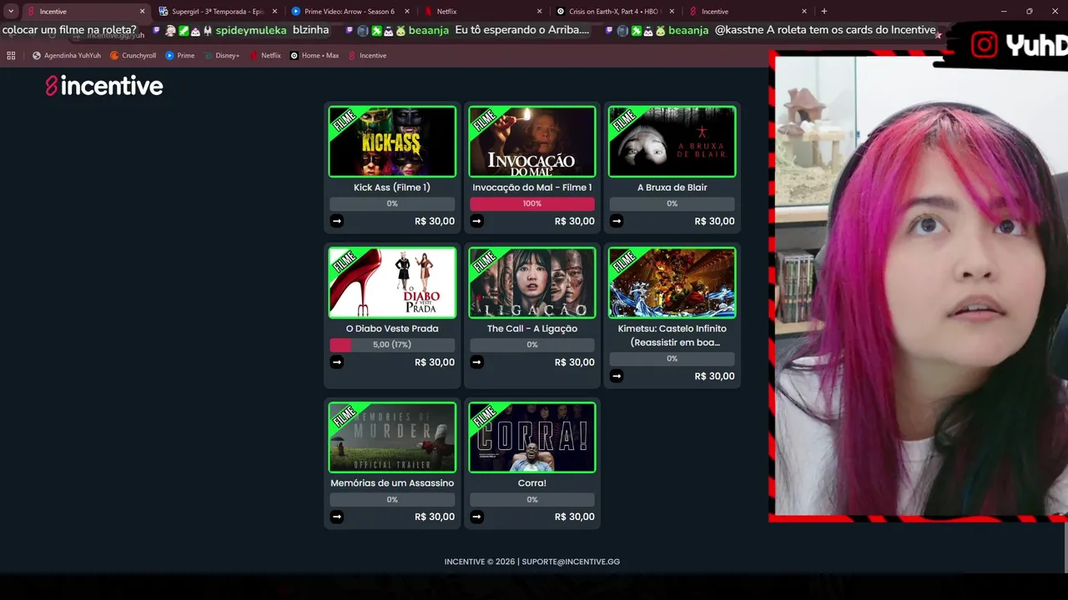Viewport: 1068px width, 600px height.
Task: Click the The Call - A Ligação title
Action: (532, 328)
